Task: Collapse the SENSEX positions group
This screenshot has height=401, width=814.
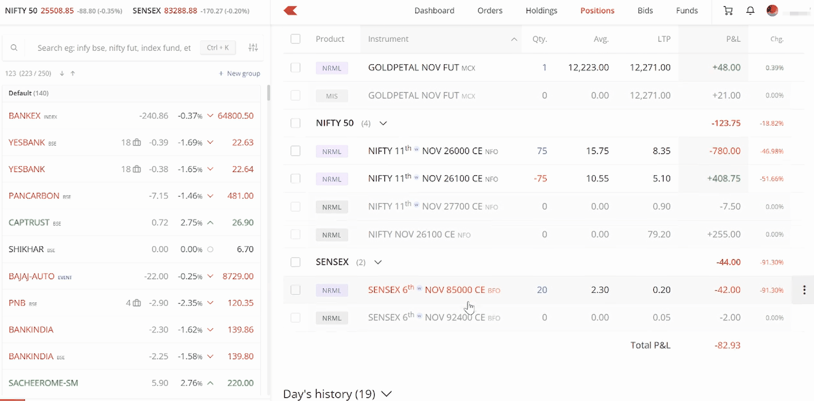Action: coord(378,262)
